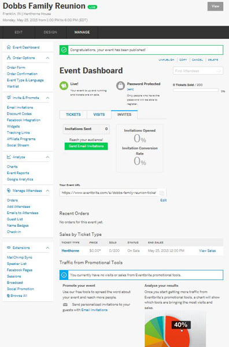Collapse the Analyze section
Image resolution: width=229 pixels, height=347 pixels.
pyautogui.click(x=47, y=157)
